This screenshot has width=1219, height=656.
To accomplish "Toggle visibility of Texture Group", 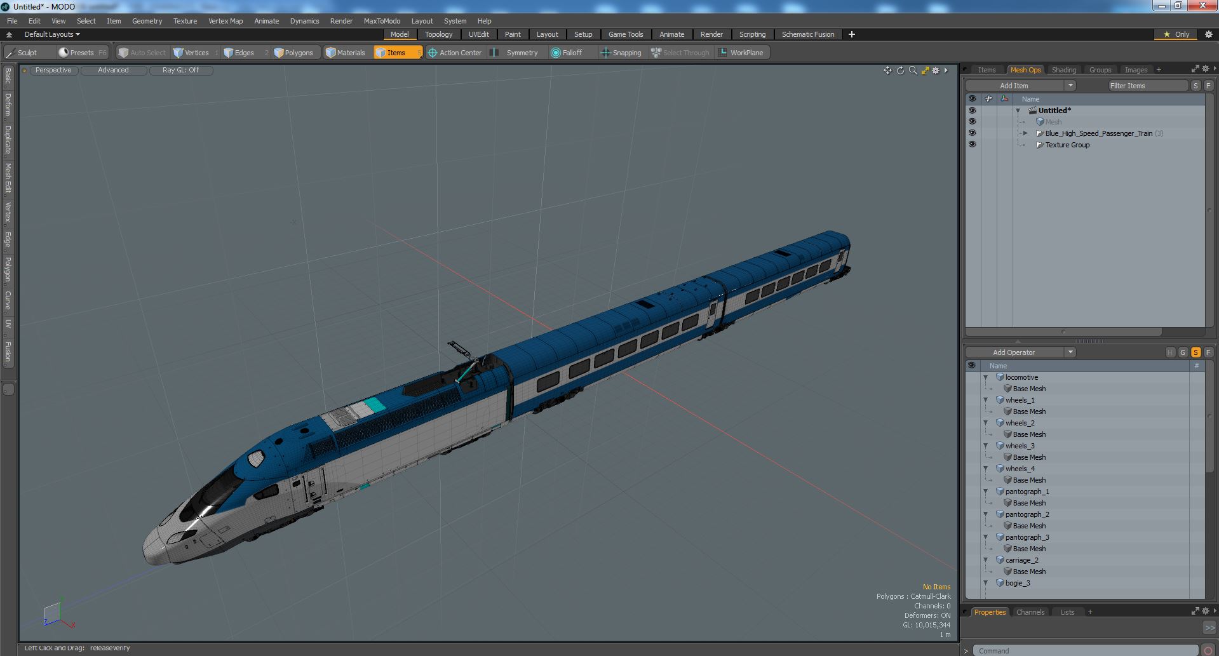I will click(x=972, y=145).
